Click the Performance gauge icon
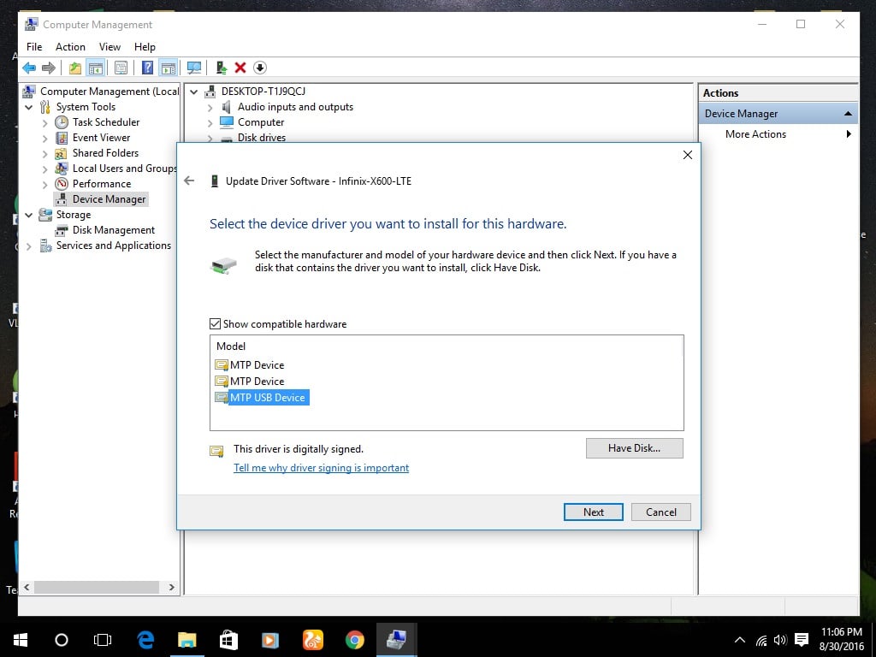Screen dimensions: 876x657 point(62,184)
